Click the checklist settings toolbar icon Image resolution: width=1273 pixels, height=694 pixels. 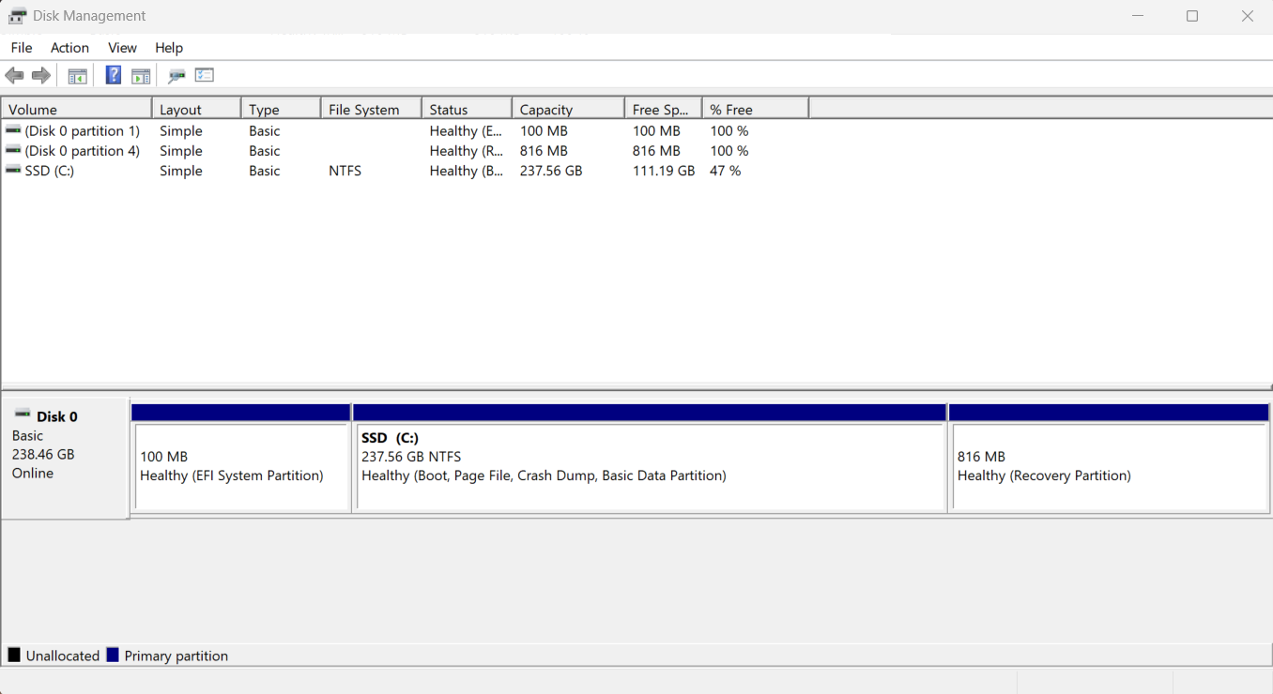coord(205,75)
